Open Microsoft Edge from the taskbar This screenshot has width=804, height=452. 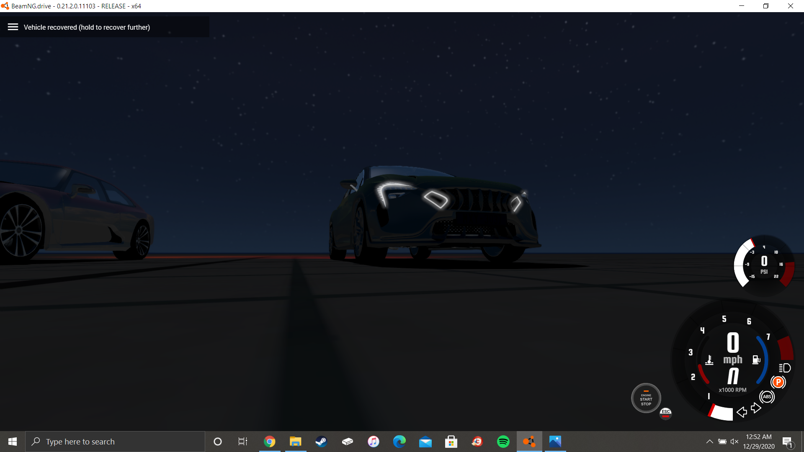pos(399,442)
